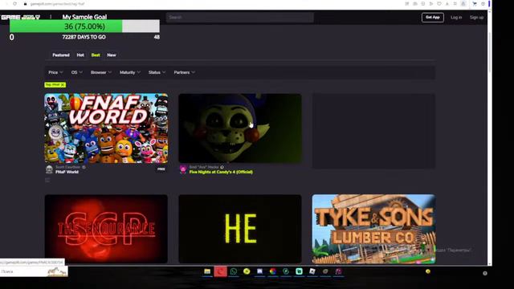Open the yellow round icon in taskbar
The image size is (514, 289).
[x=247, y=271]
